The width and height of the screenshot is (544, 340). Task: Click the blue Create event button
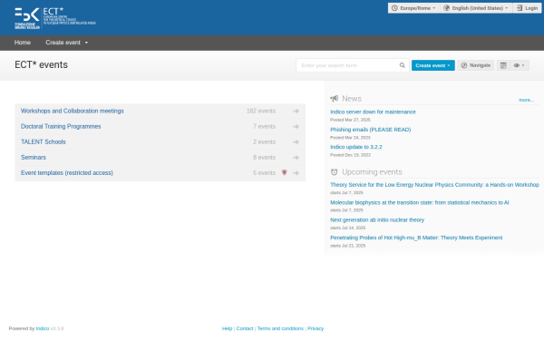tap(433, 65)
